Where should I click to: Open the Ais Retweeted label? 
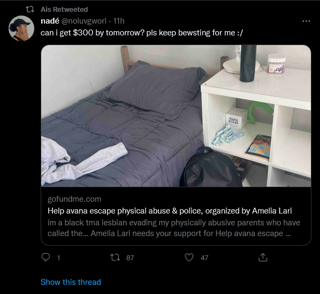pos(64,10)
